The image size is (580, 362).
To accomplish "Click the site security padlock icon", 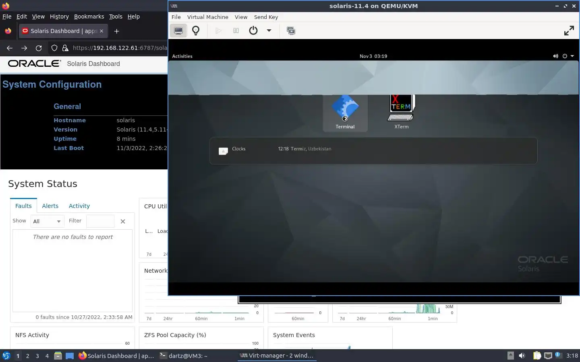I will click(65, 48).
